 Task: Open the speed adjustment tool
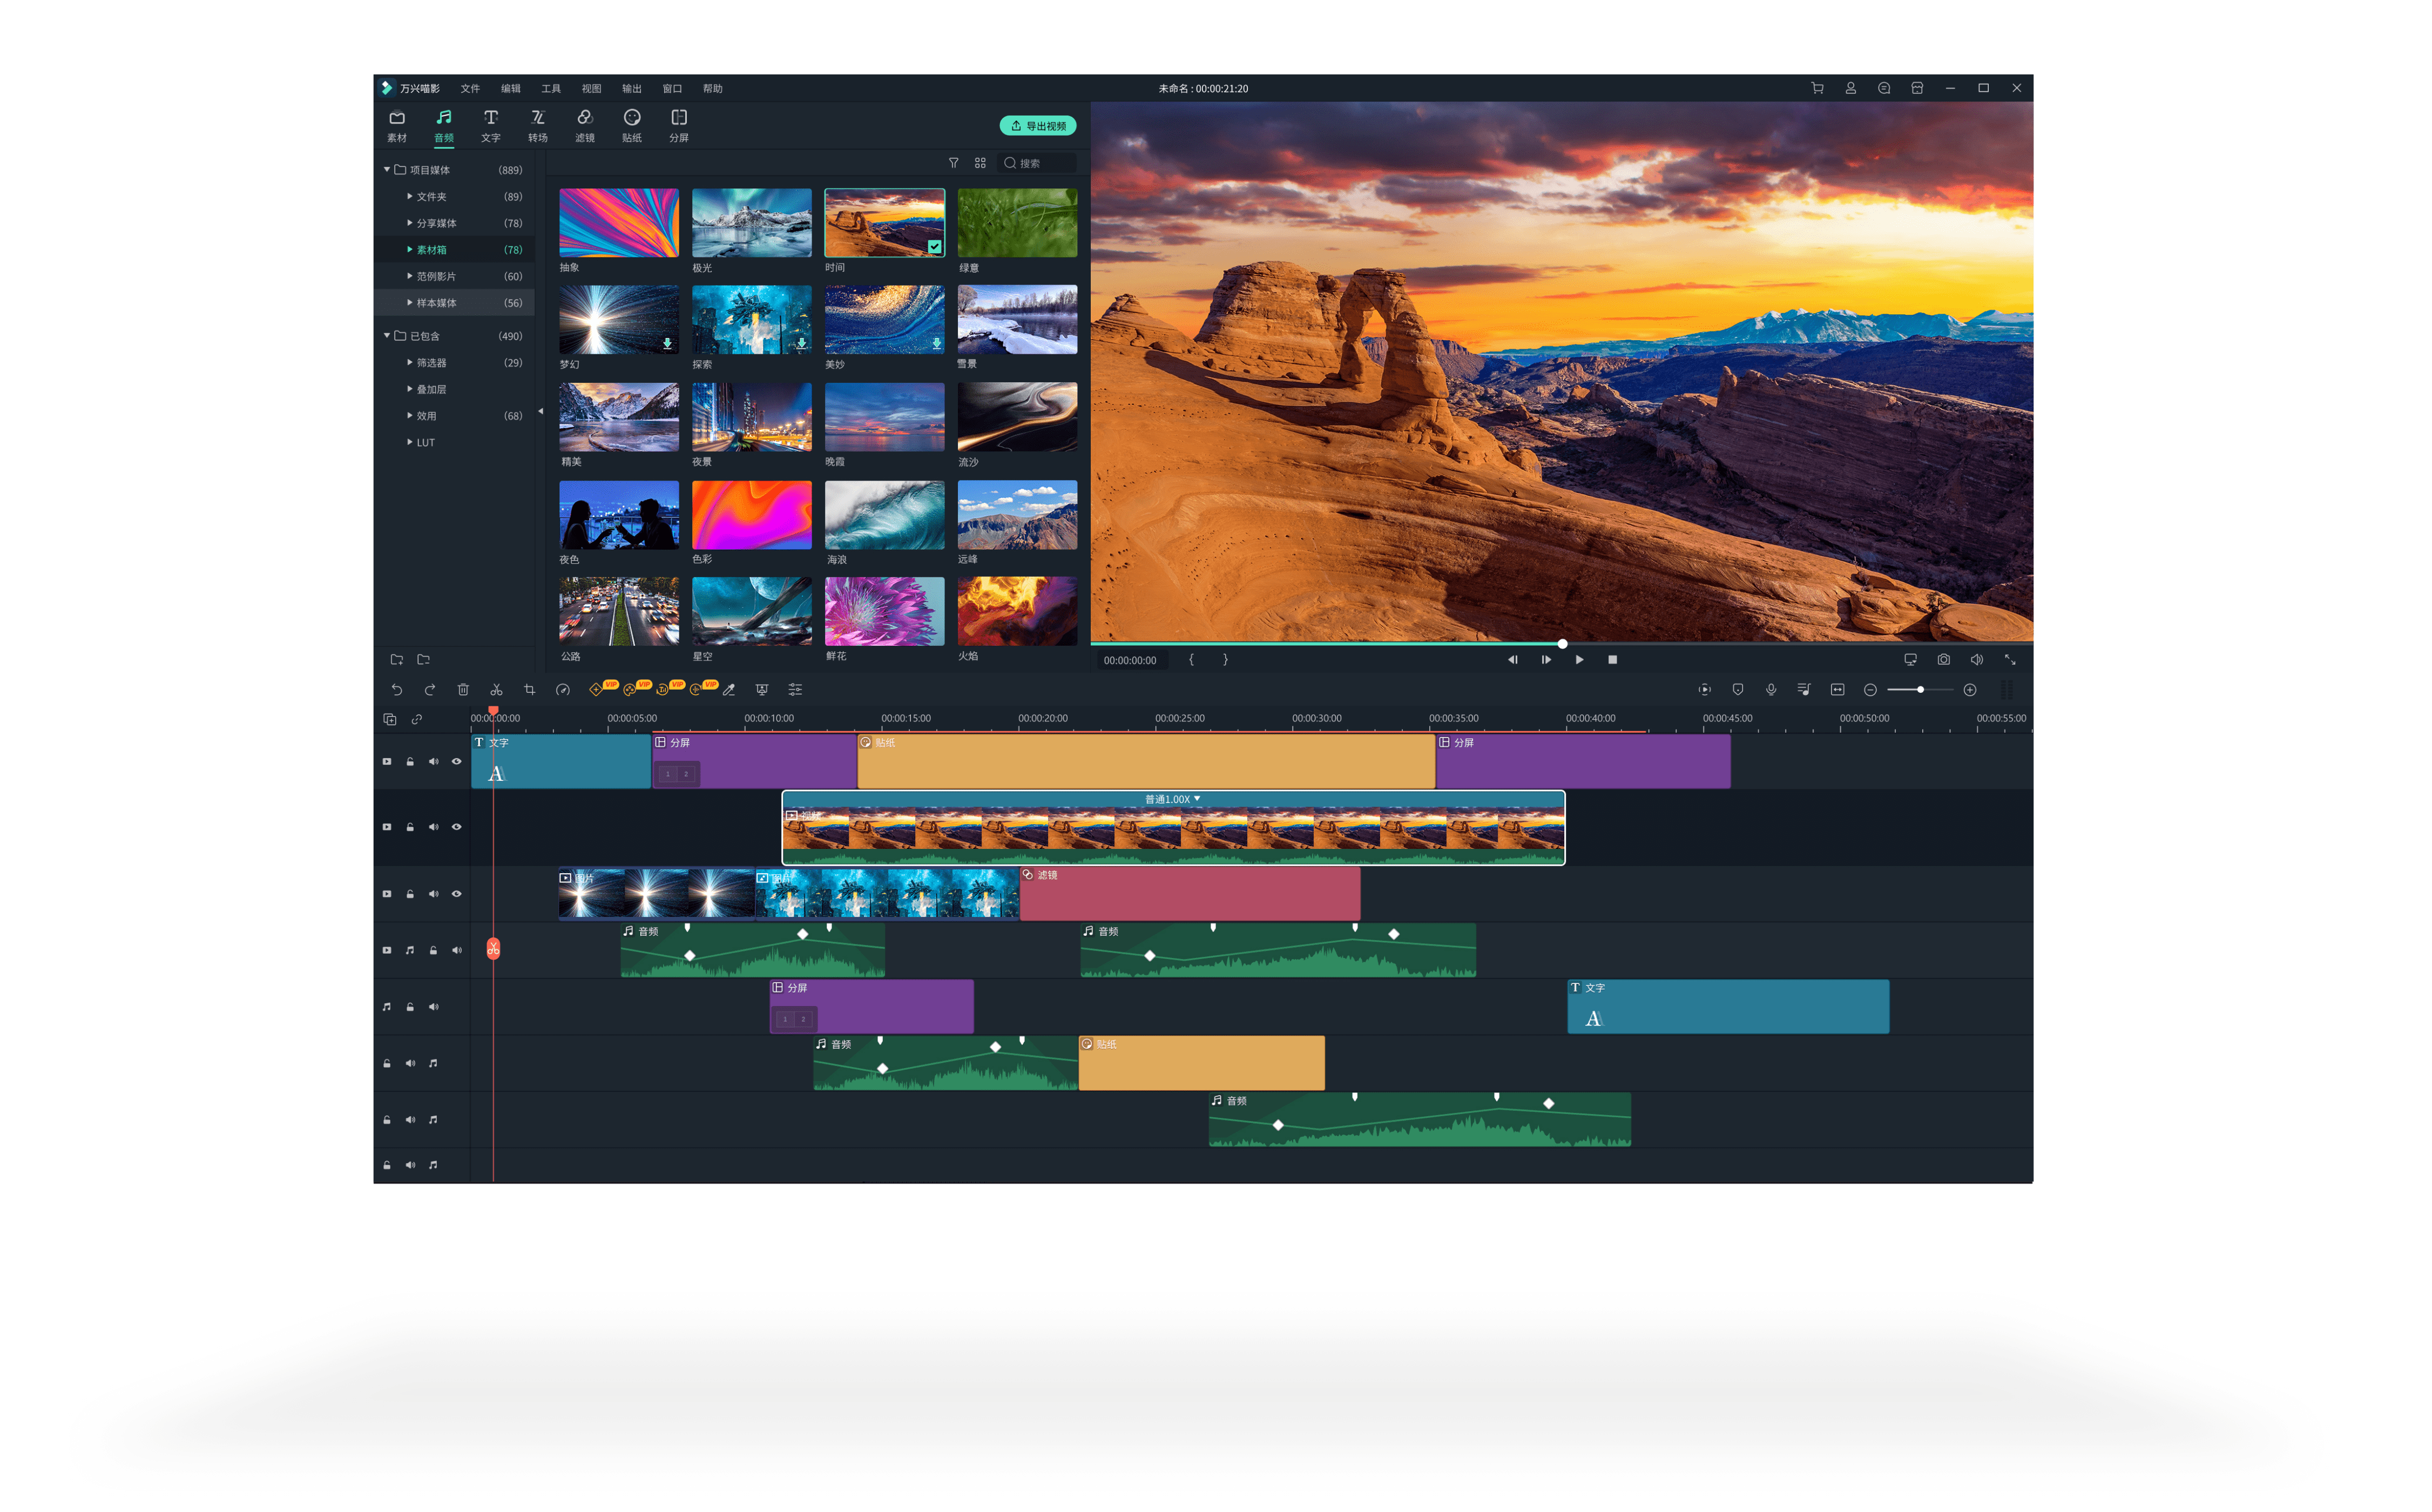tap(563, 690)
